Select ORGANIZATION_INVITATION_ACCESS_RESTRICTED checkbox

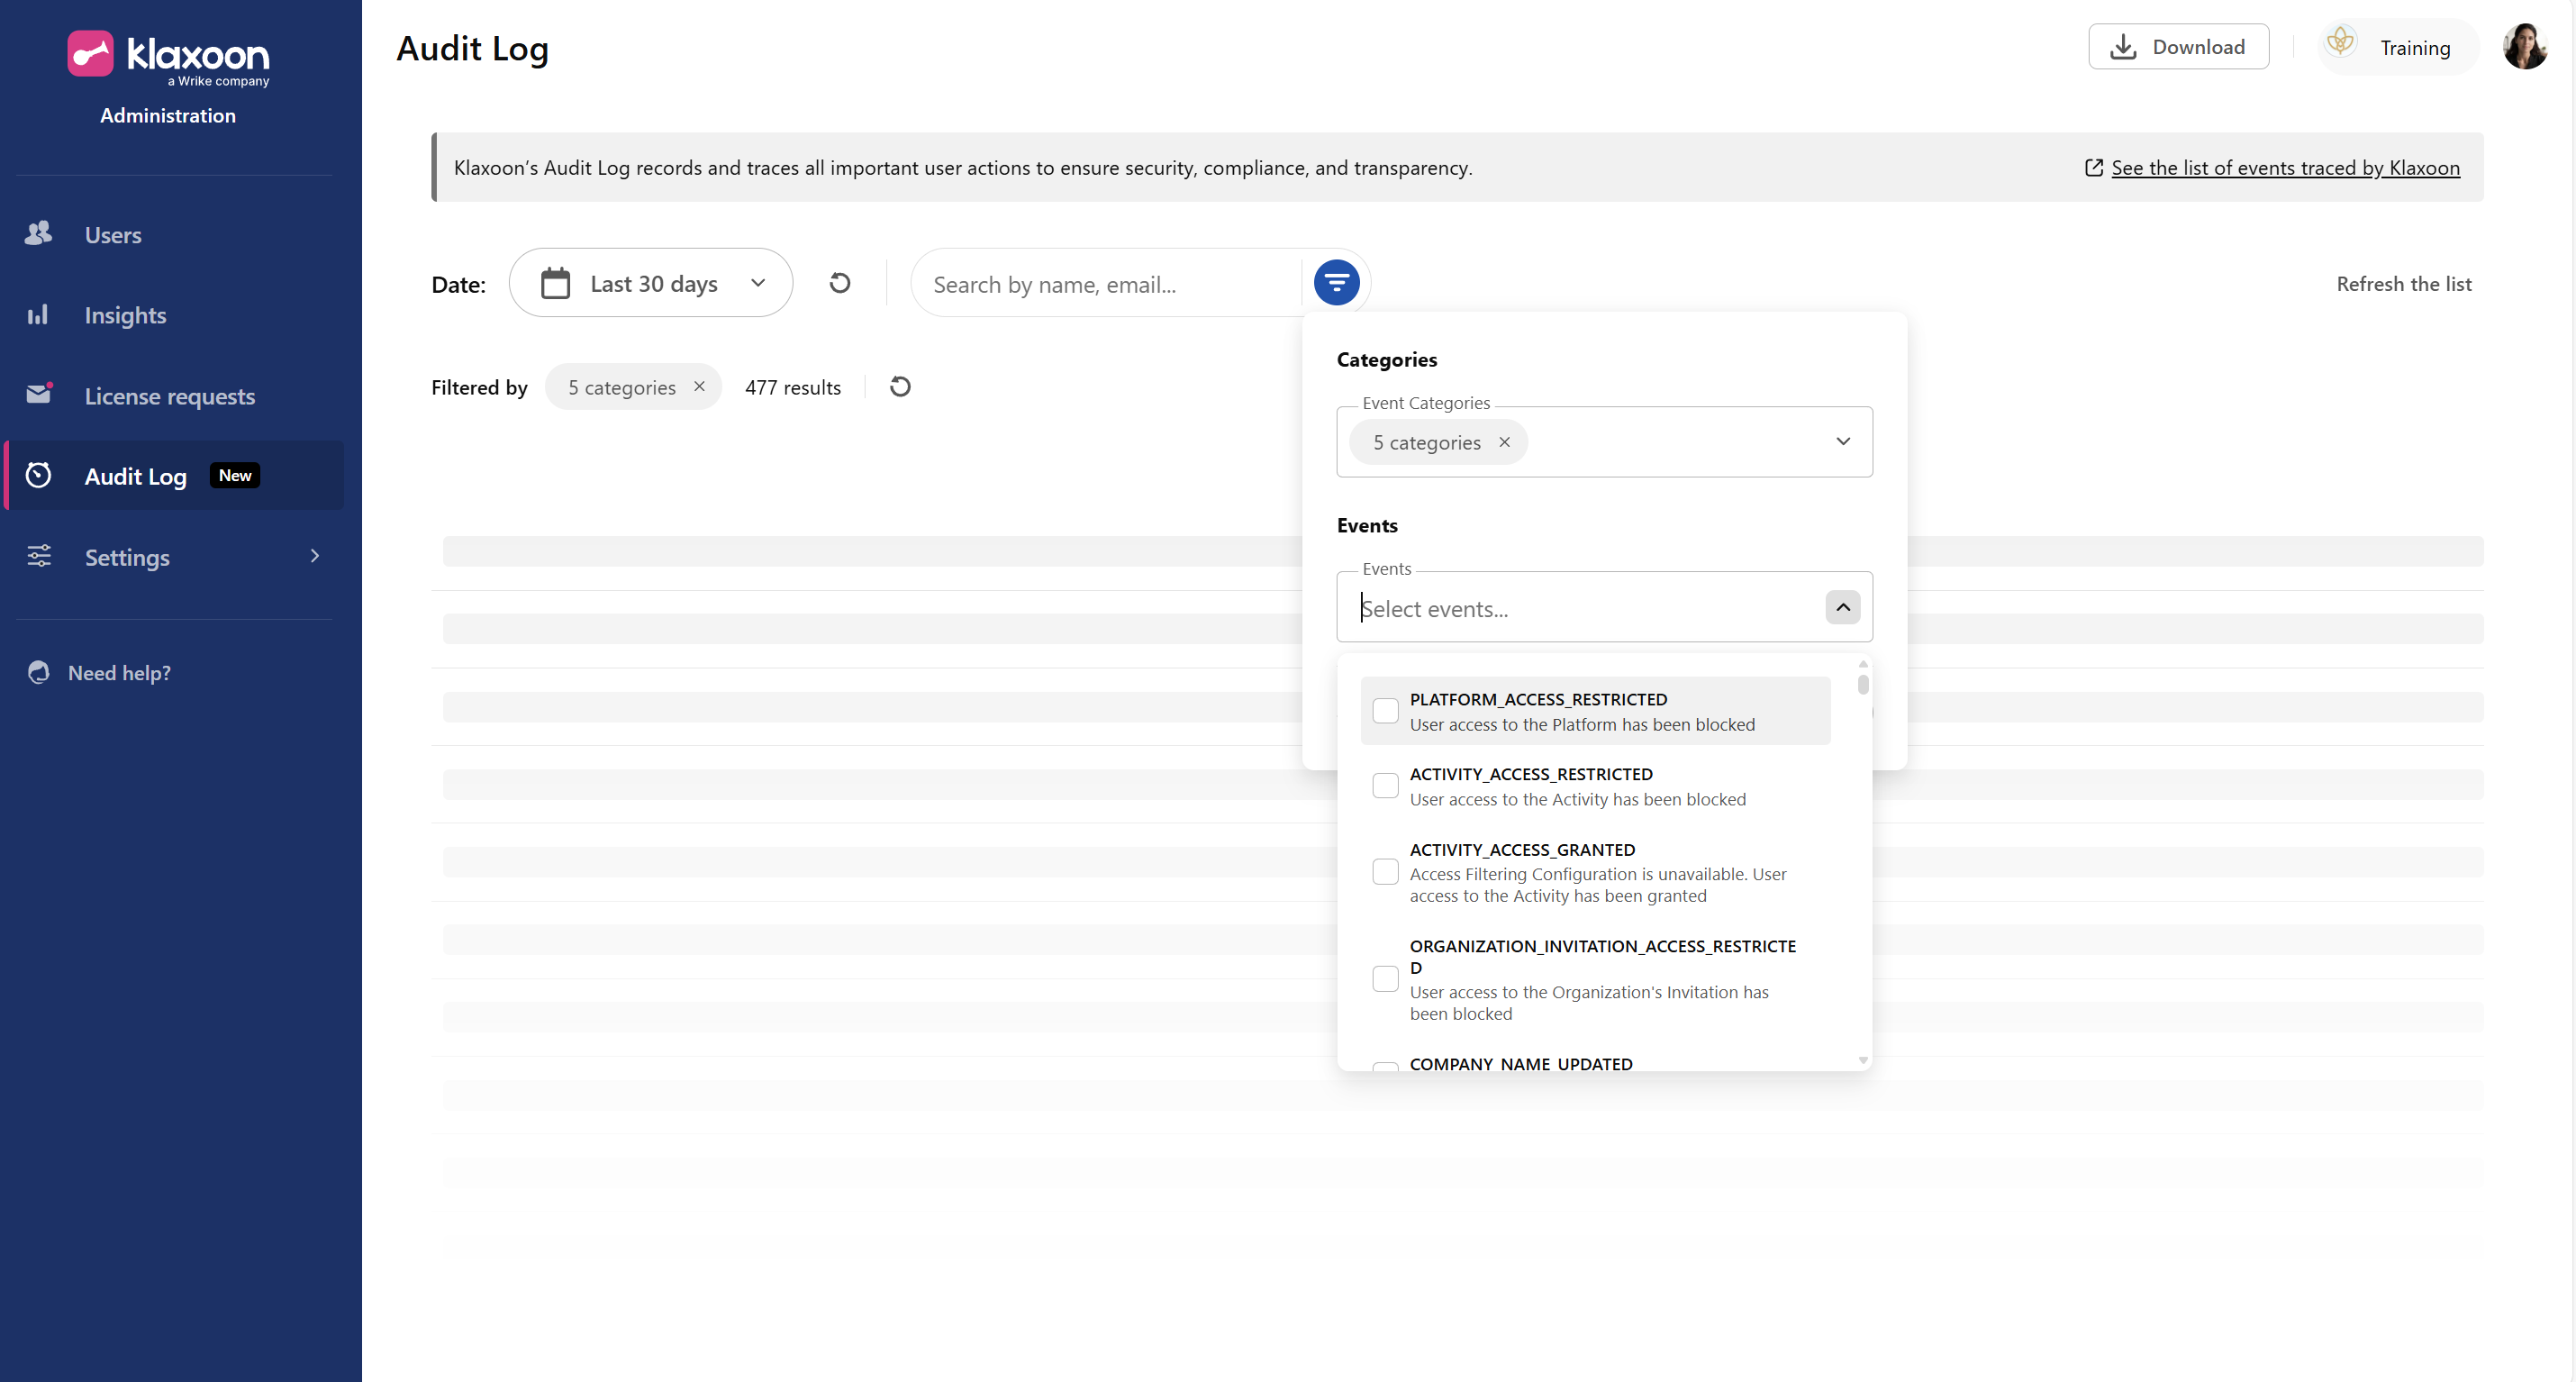coord(1385,979)
